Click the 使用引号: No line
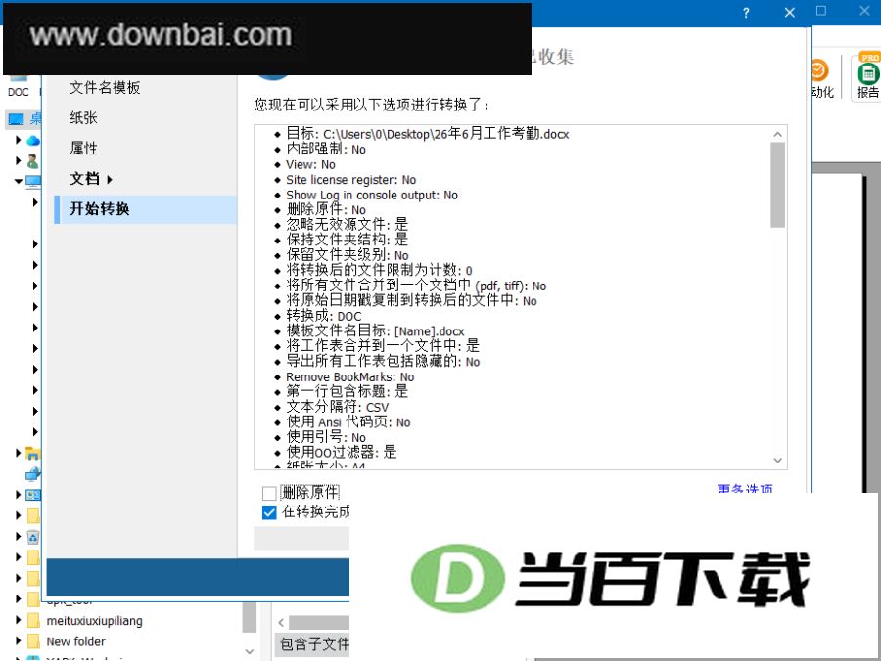This screenshot has width=881, height=661. (326, 436)
